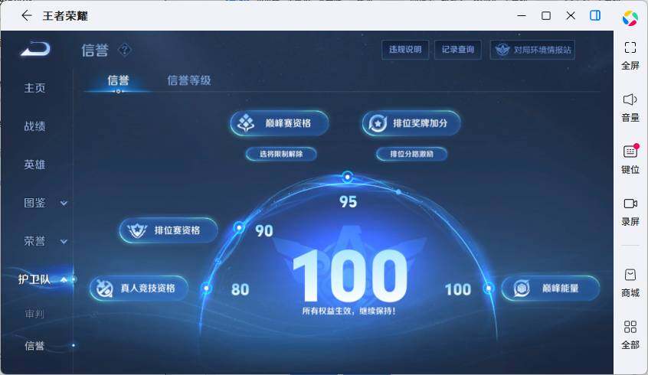This screenshot has height=375, width=648.
Task: Open 战绩 in the sidebar
Action: (34, 126)
